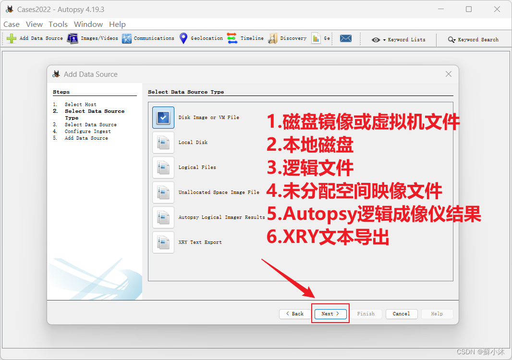The image size is (512, 360).
Task: Click the Communications toolbar label
Action: [x=154, y=38]
